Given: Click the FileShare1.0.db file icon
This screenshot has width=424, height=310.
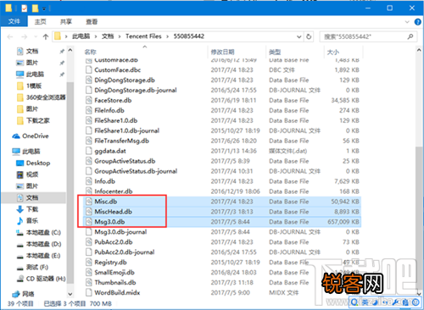Looking at the screenshot, I should pyautogui.click(x=89, y=120).
